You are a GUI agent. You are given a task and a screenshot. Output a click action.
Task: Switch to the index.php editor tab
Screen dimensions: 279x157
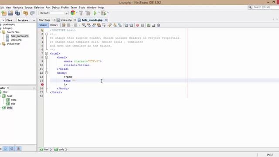click(66, 20)
